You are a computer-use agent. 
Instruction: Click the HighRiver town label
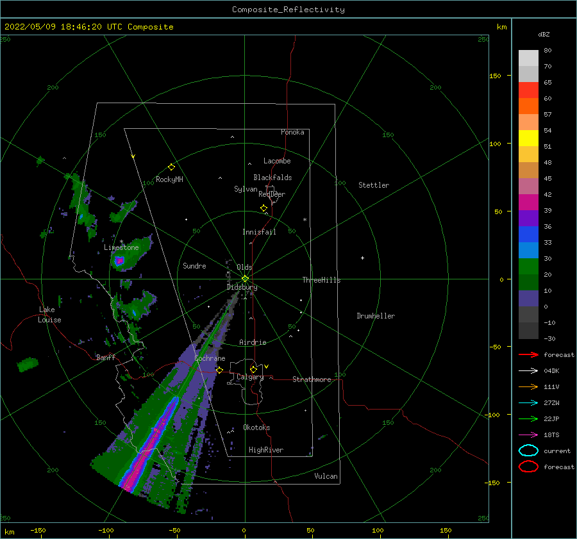[266, 450]
